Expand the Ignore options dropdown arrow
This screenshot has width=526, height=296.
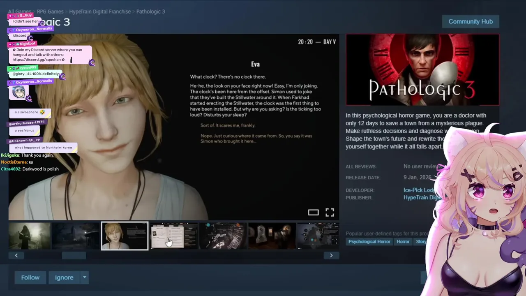pos(84,277)
